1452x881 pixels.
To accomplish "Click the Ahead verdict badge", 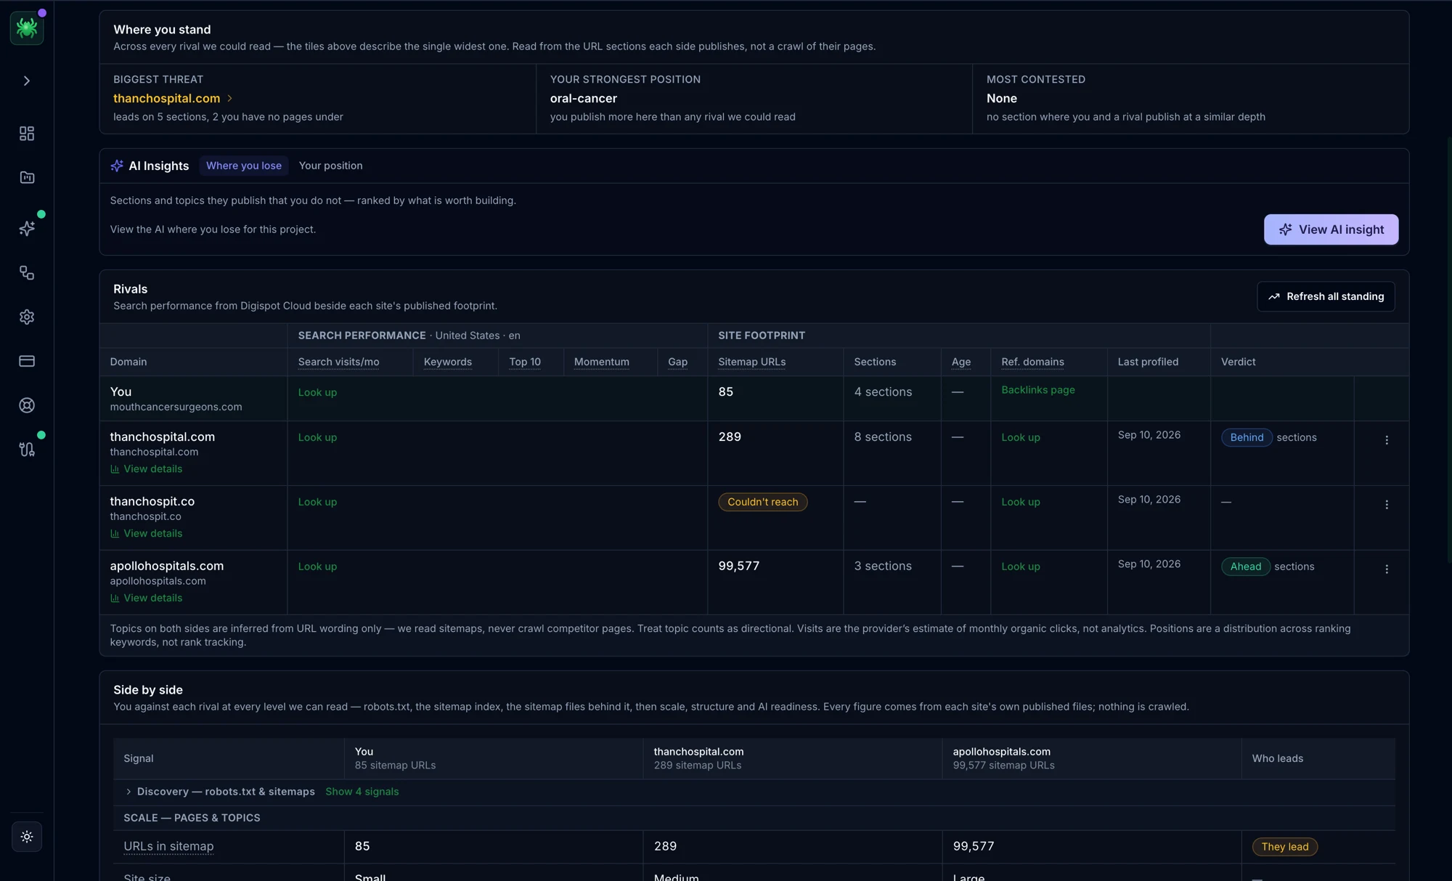I will pyautogui.click(x=1246, y=567).
